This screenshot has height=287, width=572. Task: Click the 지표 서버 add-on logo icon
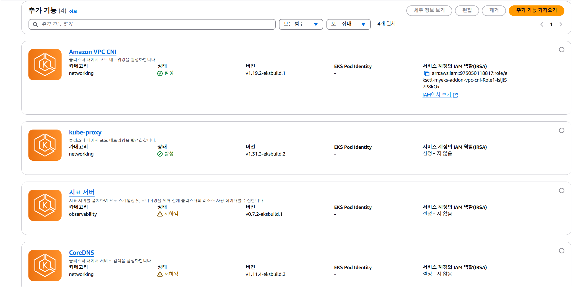click(x=45, y=205)
